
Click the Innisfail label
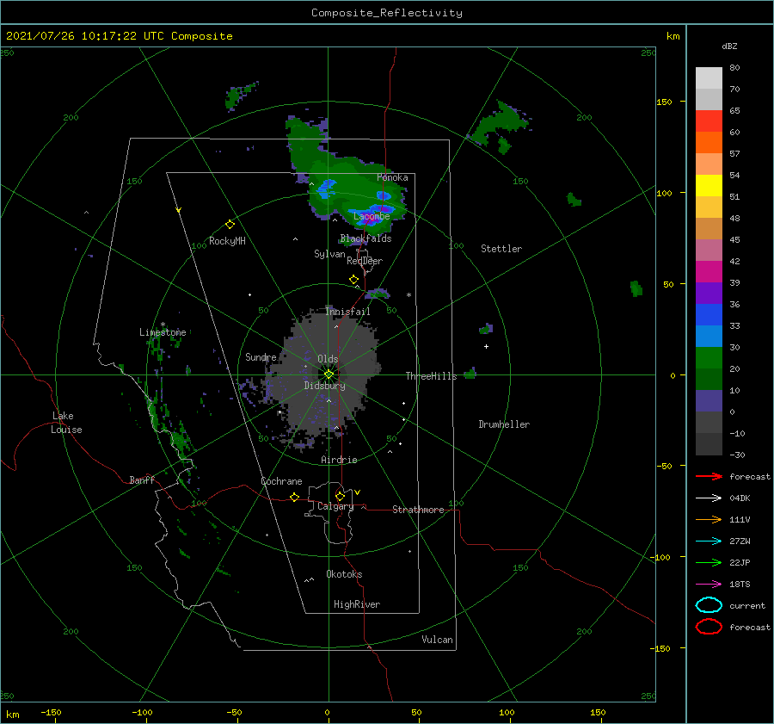pyautogui.click(x=347, y=312)
